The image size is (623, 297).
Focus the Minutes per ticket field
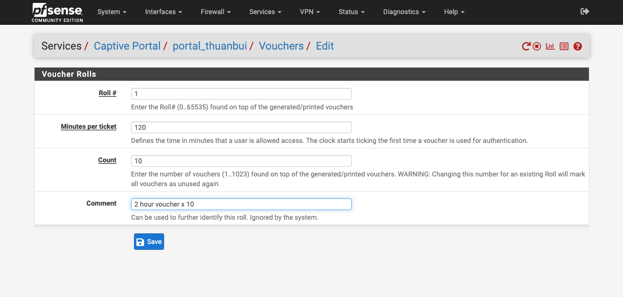(241, 127)
